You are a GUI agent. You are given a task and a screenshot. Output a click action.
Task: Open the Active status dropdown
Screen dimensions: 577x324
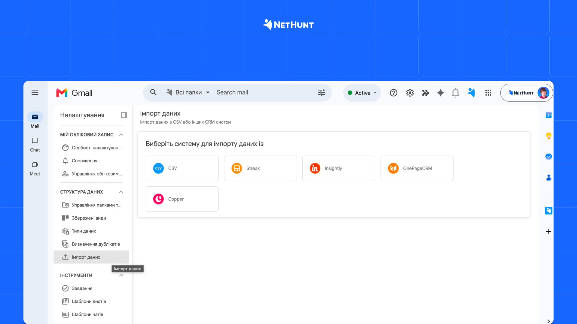click(x=362, y=93)
